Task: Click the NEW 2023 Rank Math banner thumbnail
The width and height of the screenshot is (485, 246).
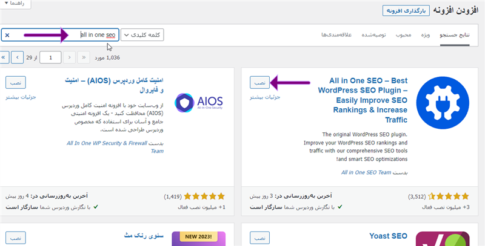Action: tap(199, 239)
